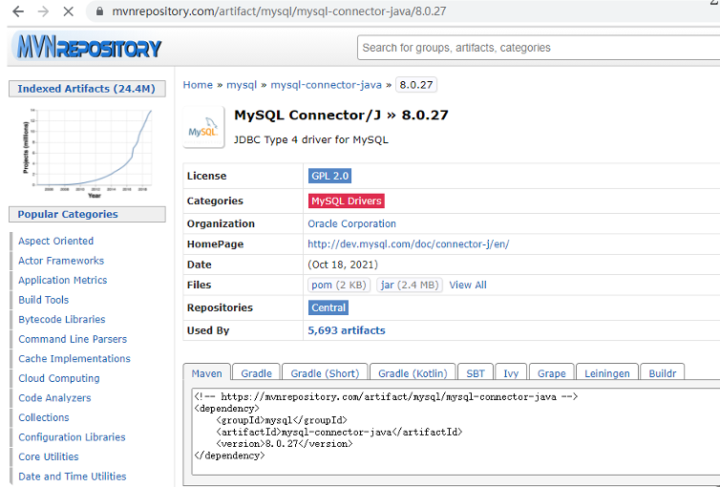Open the 5,693 artifacts link

click(347, 330)
